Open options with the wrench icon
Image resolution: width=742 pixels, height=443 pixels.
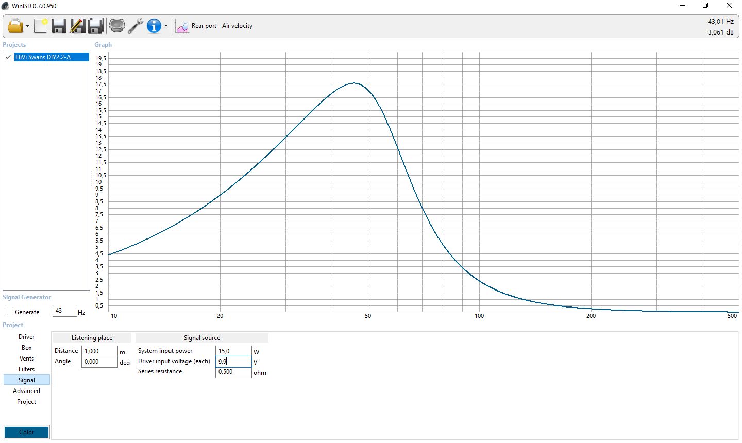coord(136,26)
